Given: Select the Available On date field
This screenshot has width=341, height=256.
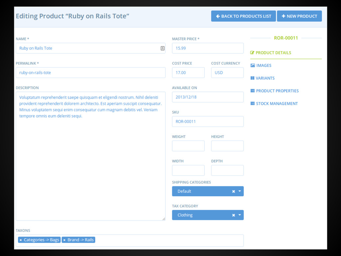Looking at the screenshot, I should click(x=208, y=97).
